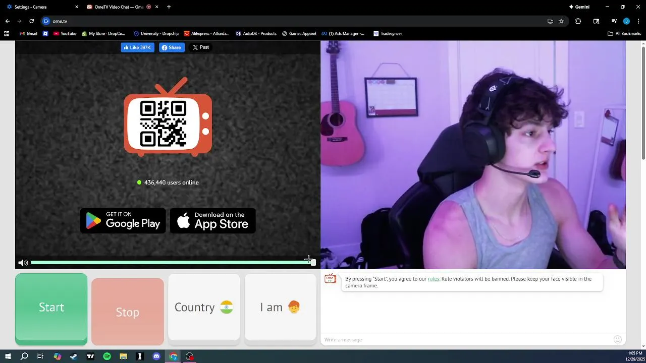Open the media controls toolbar icon
Viewport: 646px width, 363px height.
point(614,21)
